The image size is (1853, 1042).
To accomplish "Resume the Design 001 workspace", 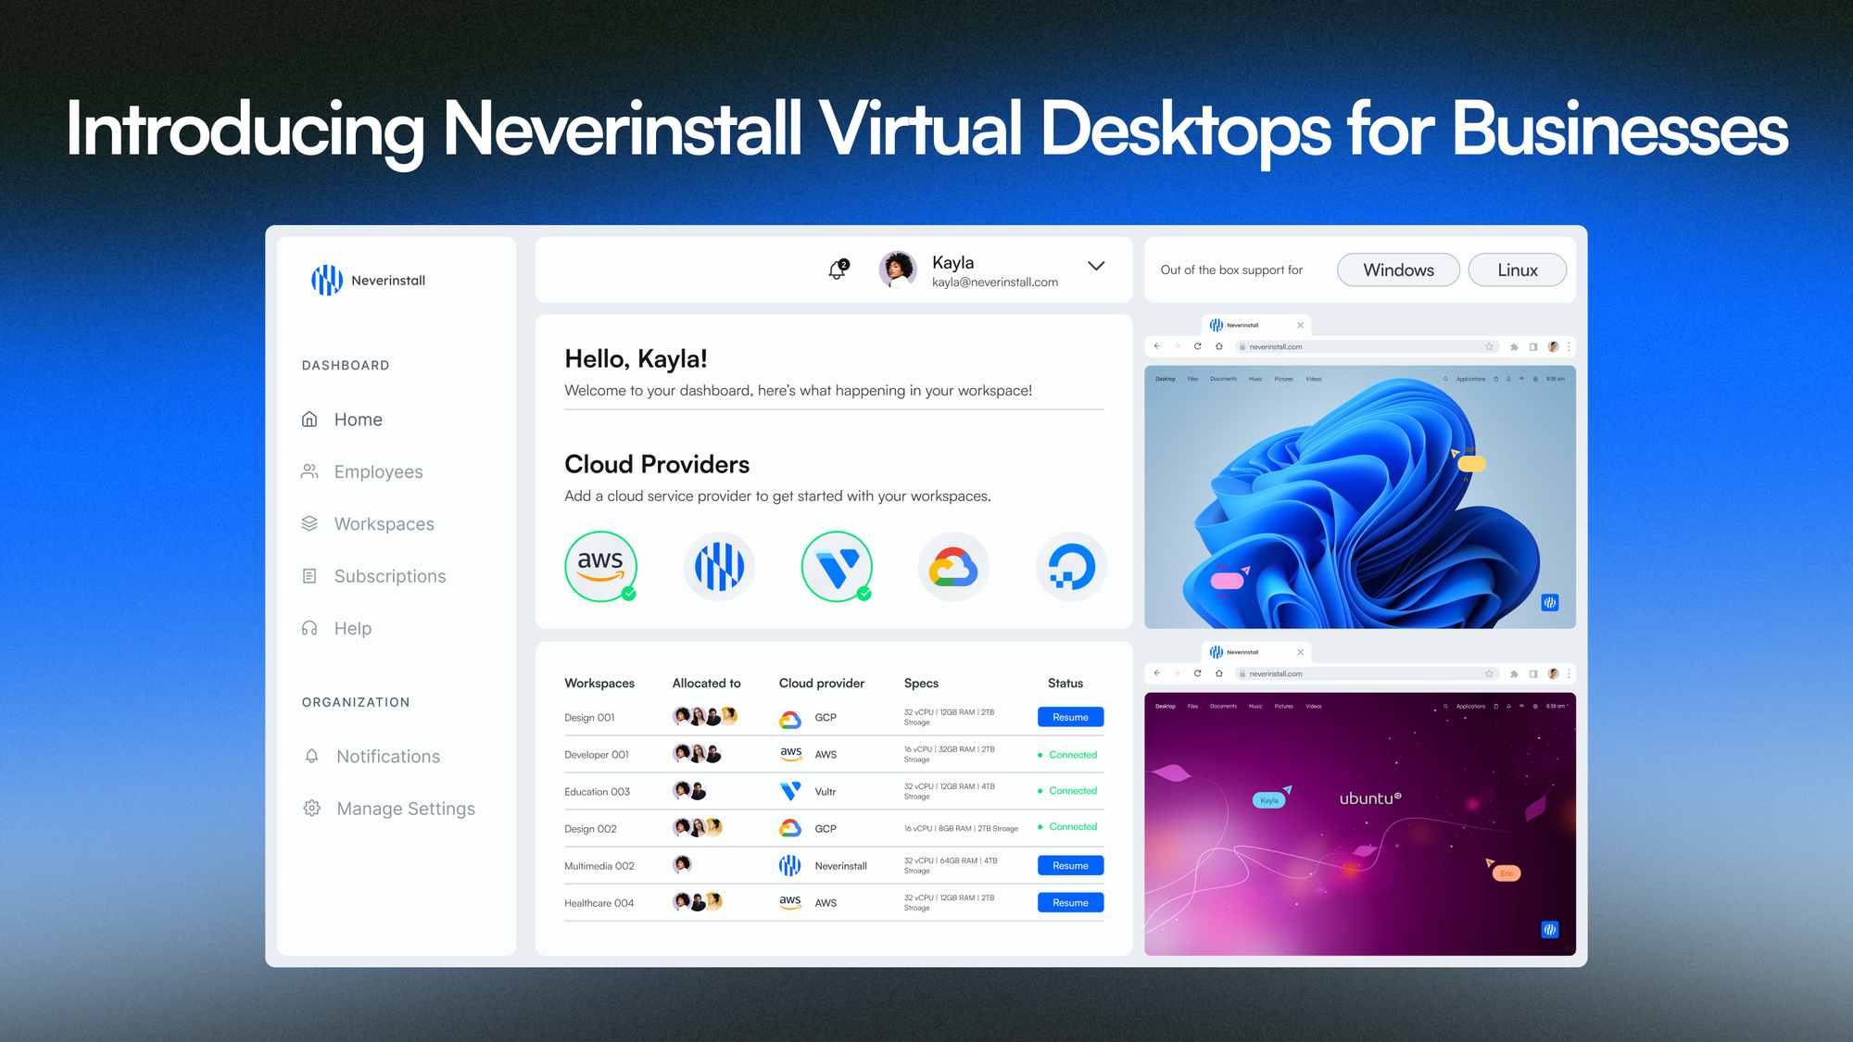I will click(x=1070, y=717).
